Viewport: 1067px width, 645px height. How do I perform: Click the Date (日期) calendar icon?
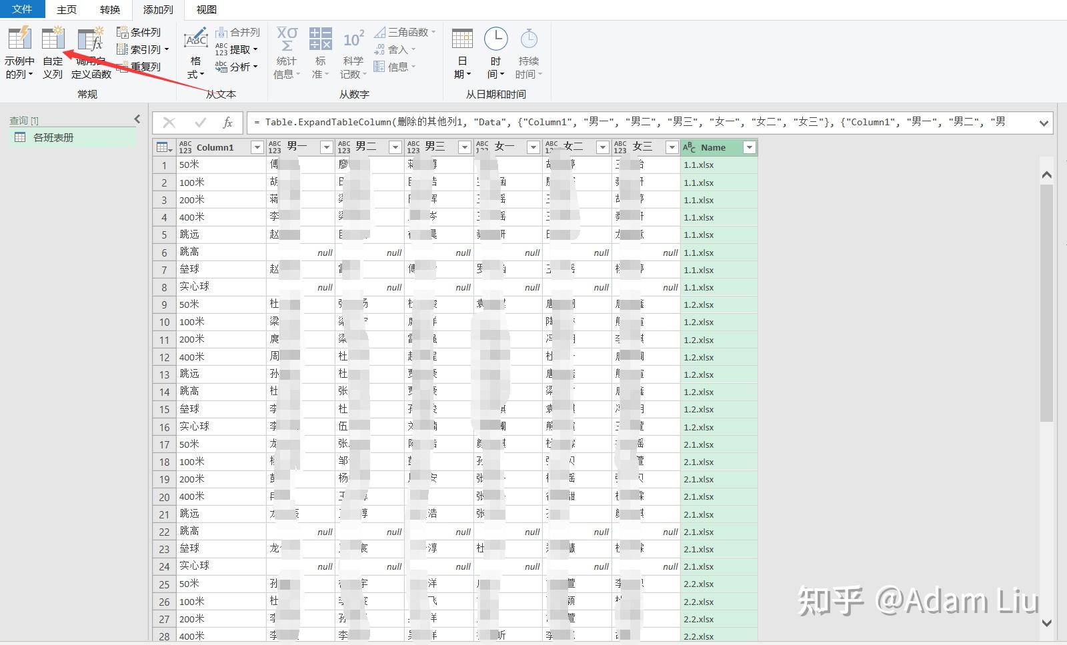[x=462, y=39]
